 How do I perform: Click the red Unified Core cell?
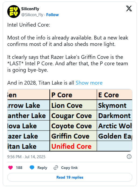71,146
